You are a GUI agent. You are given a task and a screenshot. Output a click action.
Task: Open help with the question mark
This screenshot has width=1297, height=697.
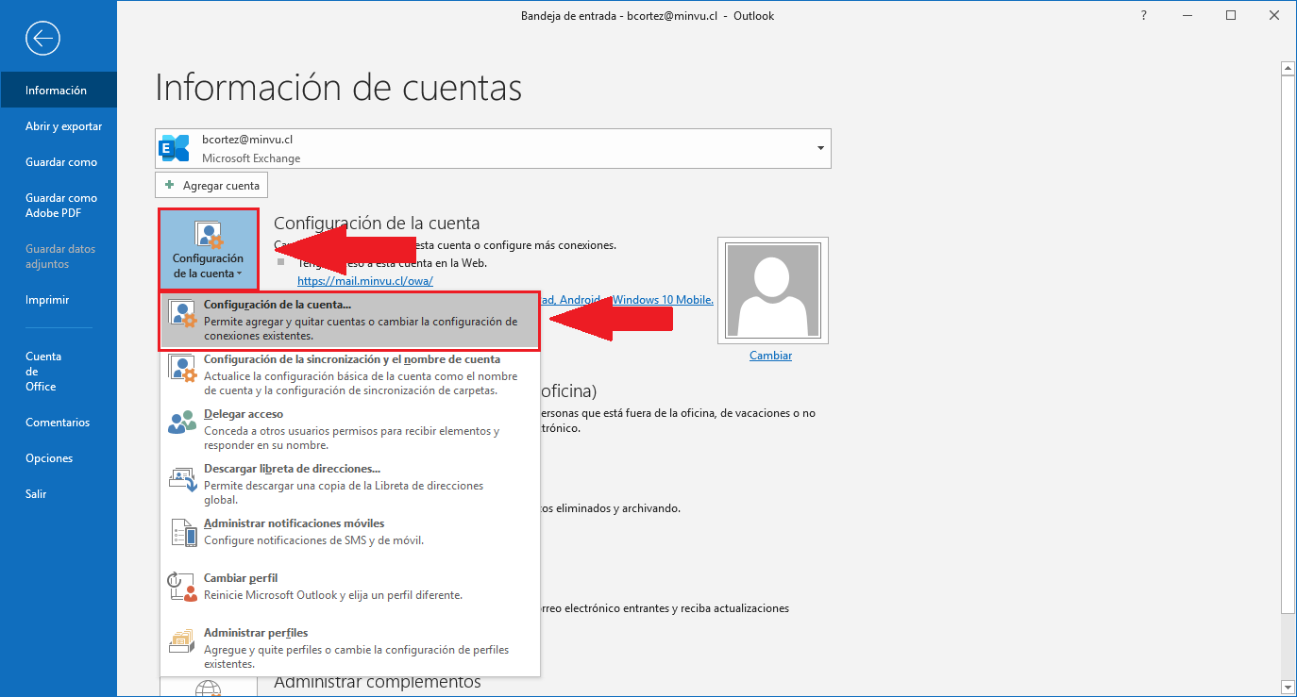(1144, 16)
